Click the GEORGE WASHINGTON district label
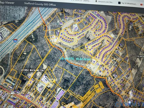This screenshot has width=144, height=108. (x=32, y=70)
